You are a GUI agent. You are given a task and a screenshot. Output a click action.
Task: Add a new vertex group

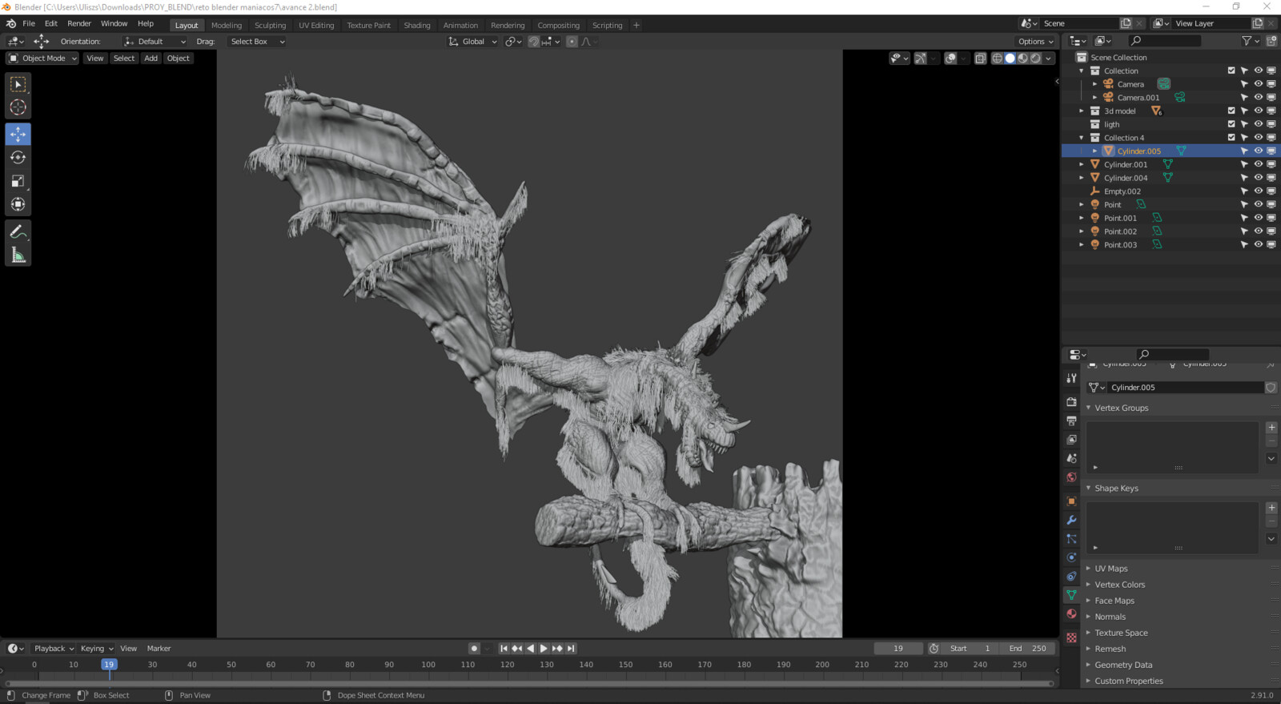pos(1271,428)
